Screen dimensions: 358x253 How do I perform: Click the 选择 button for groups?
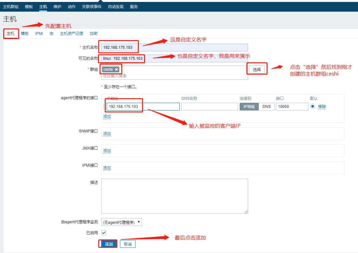point(257,69)
